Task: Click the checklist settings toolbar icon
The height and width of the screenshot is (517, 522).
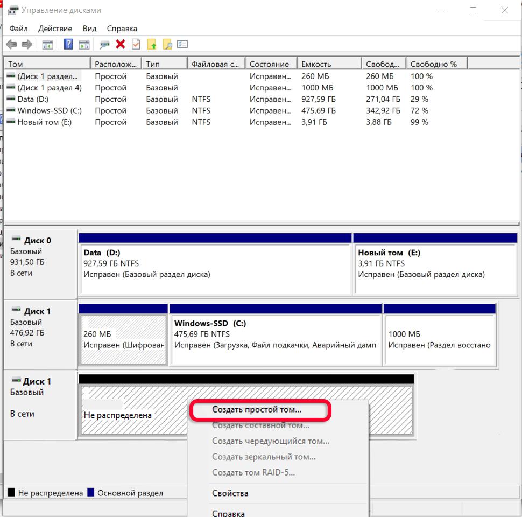Action: [182, 44]
